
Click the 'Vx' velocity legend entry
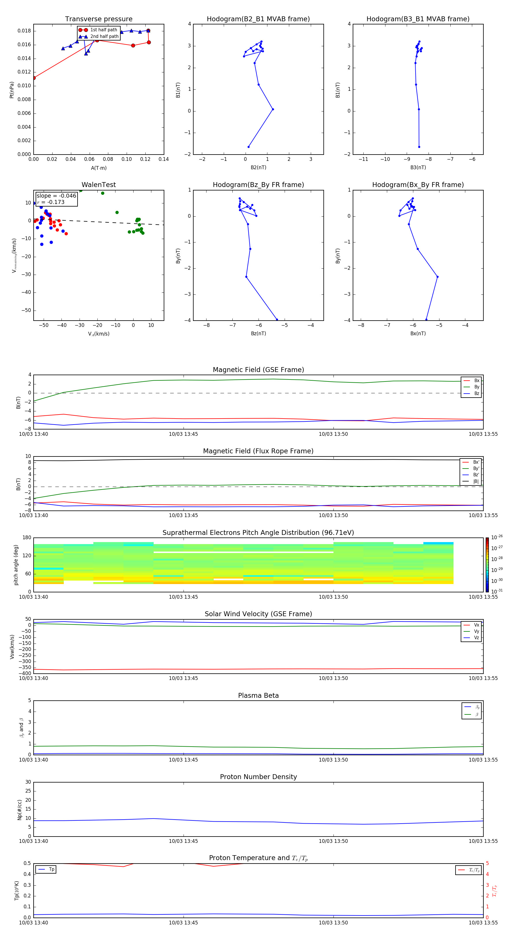click(x=471, y=625)
